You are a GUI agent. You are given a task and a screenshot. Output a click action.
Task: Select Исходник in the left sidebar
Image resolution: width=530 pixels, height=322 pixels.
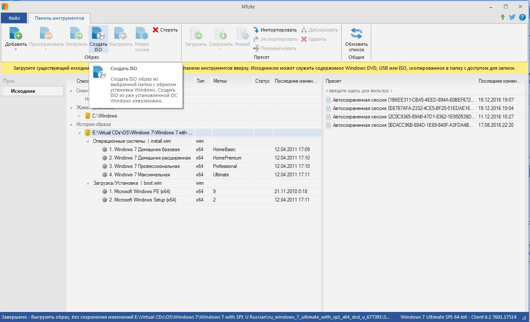32,91
